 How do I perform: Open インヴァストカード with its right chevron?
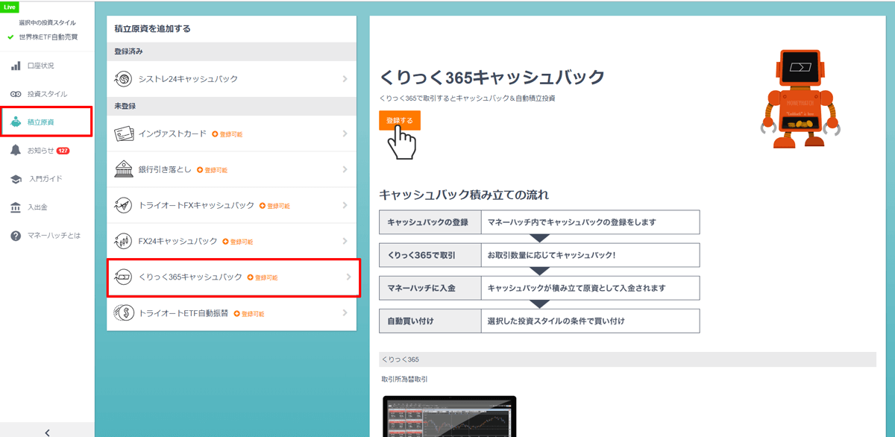click(x=345, y=133)
